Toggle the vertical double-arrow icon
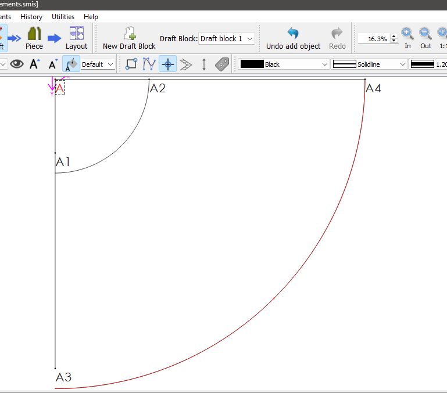This screenshot has height=393, width=447. coord(204,64)
